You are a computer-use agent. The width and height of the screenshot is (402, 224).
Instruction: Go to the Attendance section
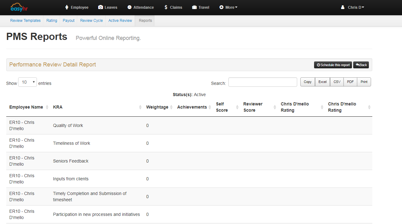point(140,7)
